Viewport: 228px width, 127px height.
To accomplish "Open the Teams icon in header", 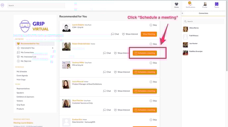I will (216, 5).
